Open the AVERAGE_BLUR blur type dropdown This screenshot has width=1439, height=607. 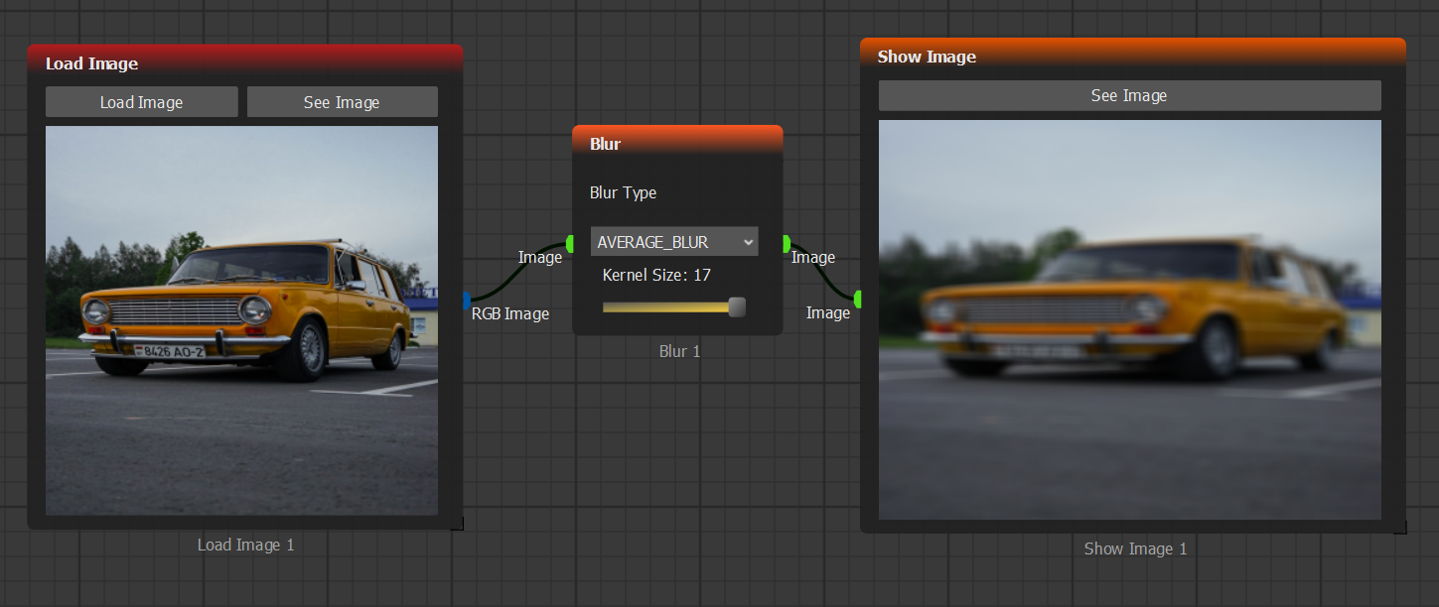(x=673, y=242)
